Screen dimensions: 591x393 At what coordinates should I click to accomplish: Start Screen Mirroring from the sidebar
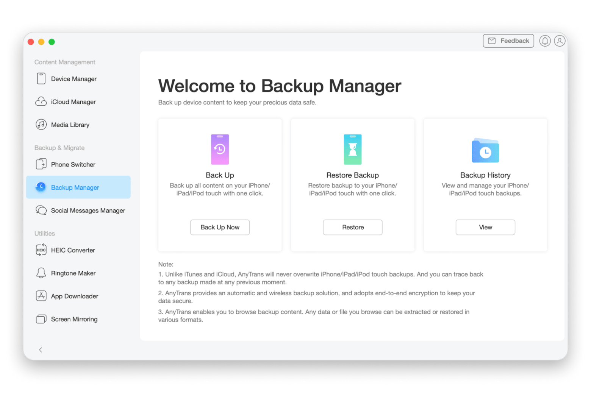78,319
